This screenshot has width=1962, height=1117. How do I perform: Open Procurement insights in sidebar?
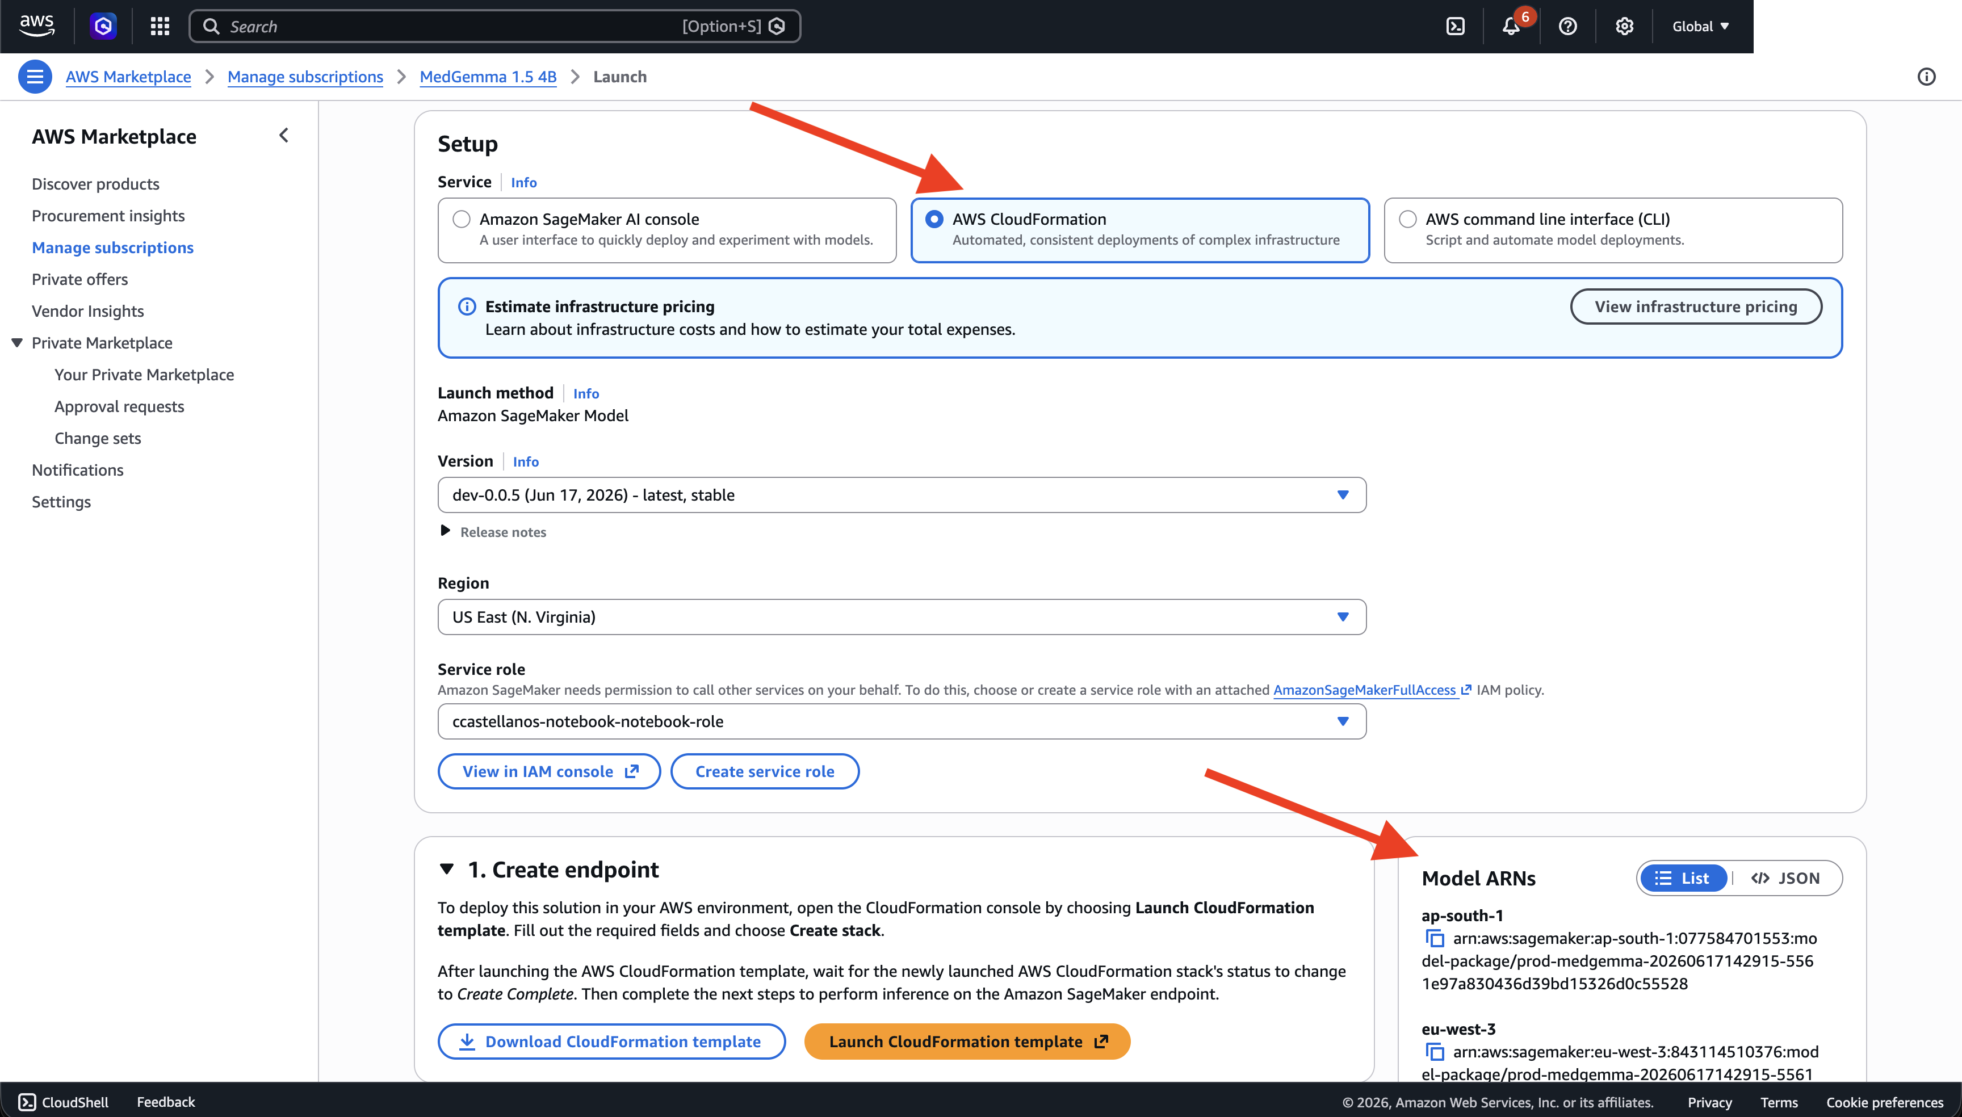pos(108,216)
